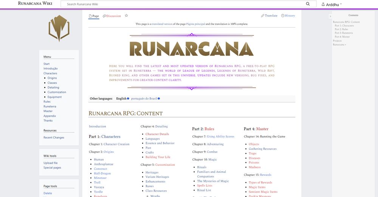The height and width of the screenshot is (197, 378).
Task: Open Chapter 1 Character Creation link
Action: coord(116,144)
